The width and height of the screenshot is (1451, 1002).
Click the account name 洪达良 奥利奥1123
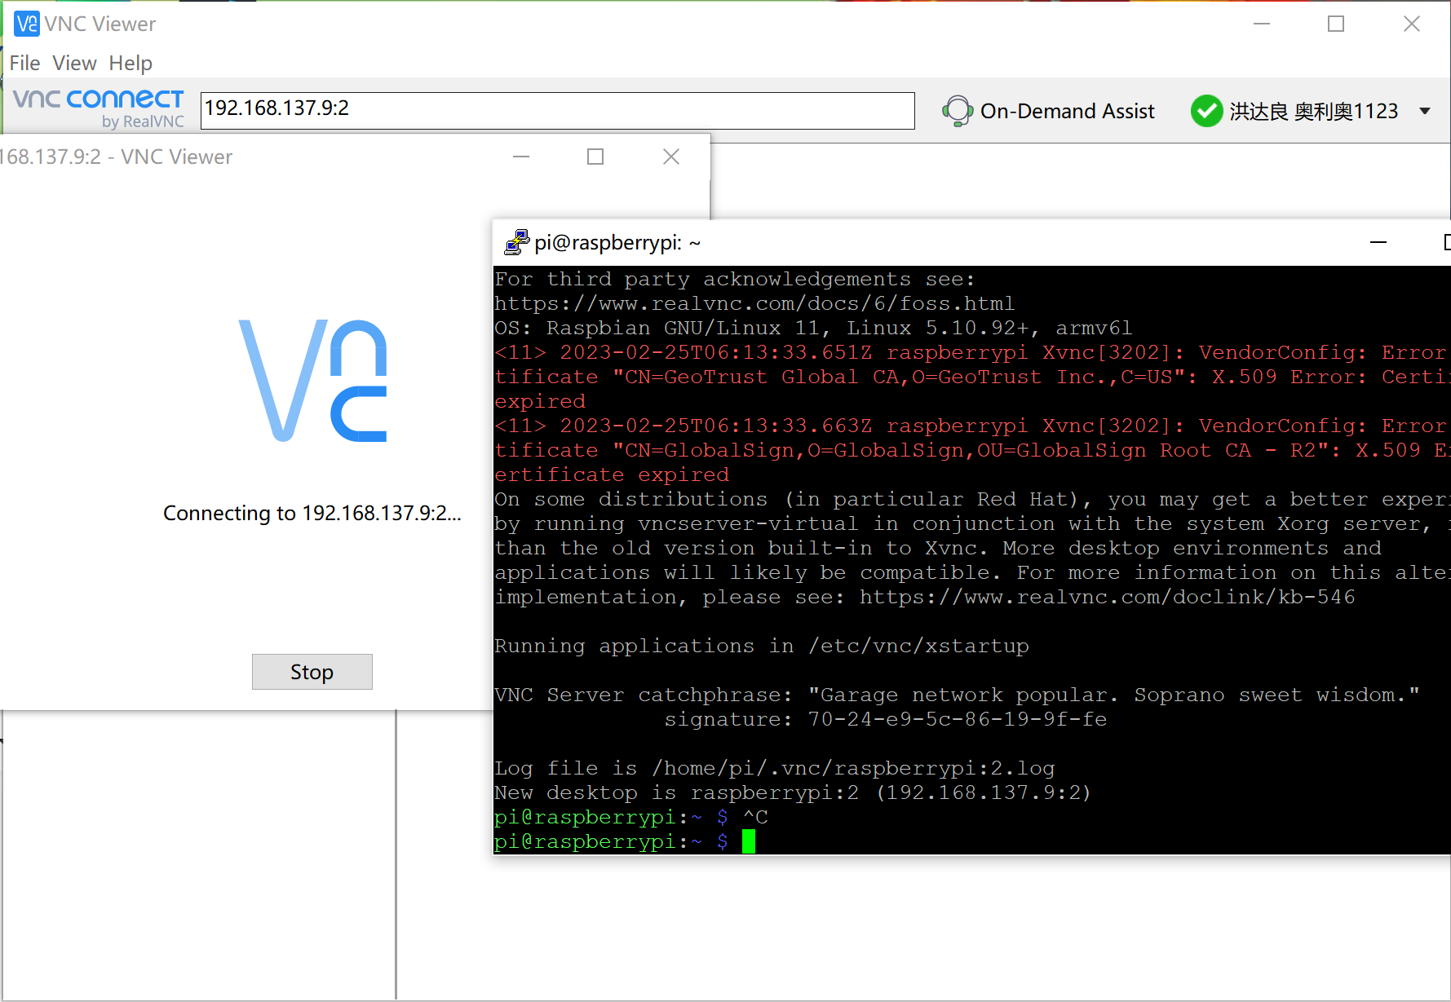(x=1313, y=111)
